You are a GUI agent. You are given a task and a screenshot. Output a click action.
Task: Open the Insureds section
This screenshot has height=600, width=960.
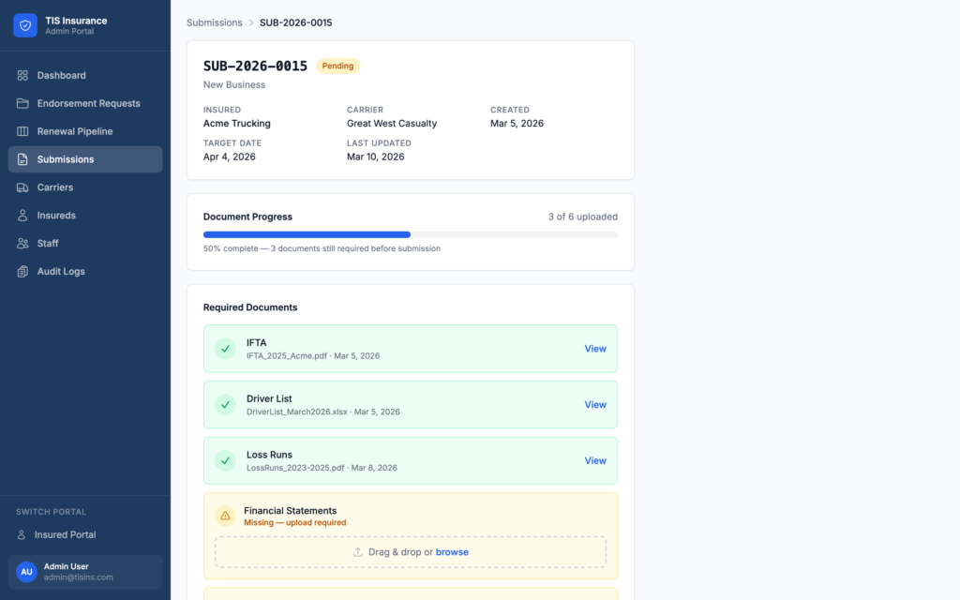tap(85, 216)
